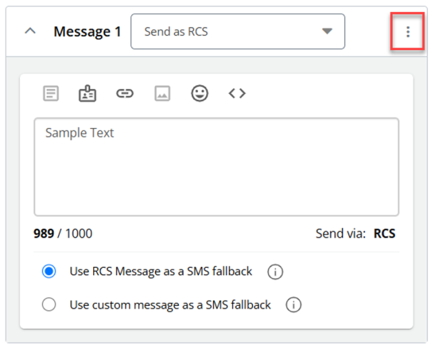435x349 pixels.
Task: Select the Use custom message fallback radio button
Action: [49, 305]
